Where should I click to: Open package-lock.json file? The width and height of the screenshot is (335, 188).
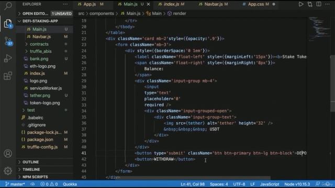pyautogui.click(x=44, y=132)
